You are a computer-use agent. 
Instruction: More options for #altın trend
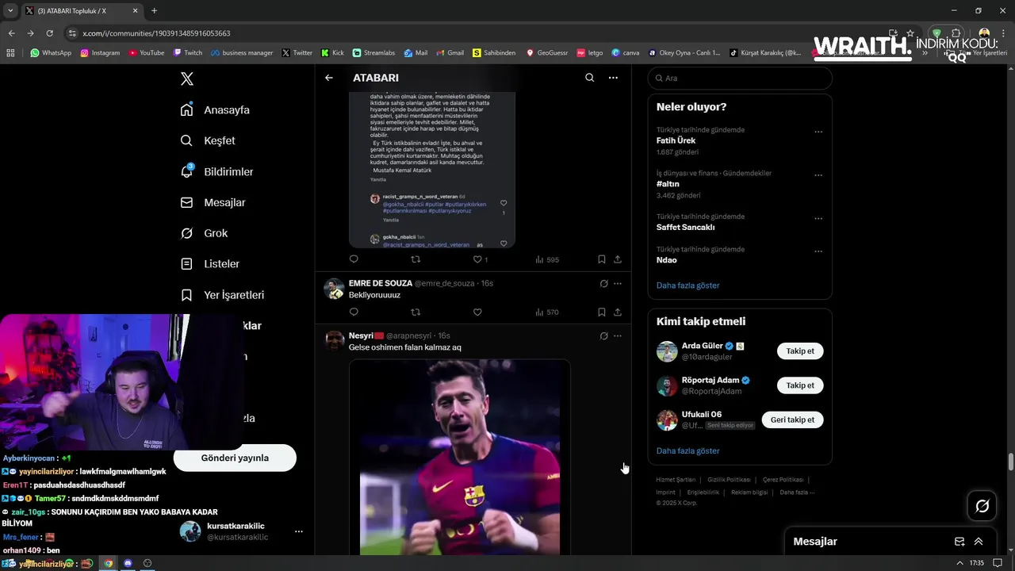click(x=818, y=175)
